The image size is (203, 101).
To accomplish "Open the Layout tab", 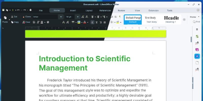I will pyautogui.click(x=89, y=10).
